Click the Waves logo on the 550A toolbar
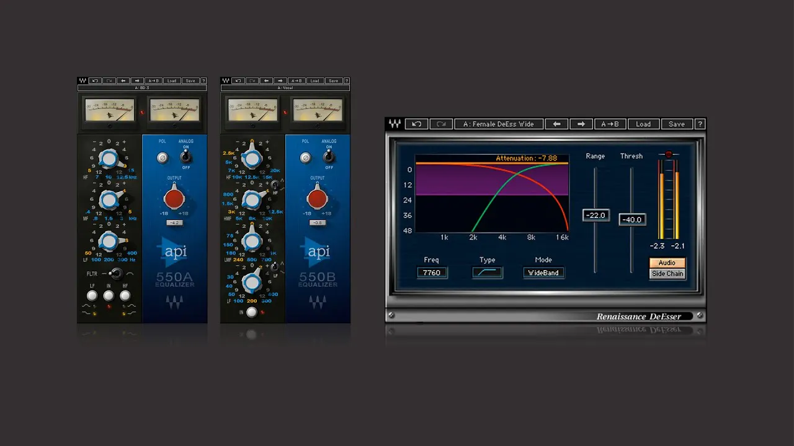 tap(83, 81)
